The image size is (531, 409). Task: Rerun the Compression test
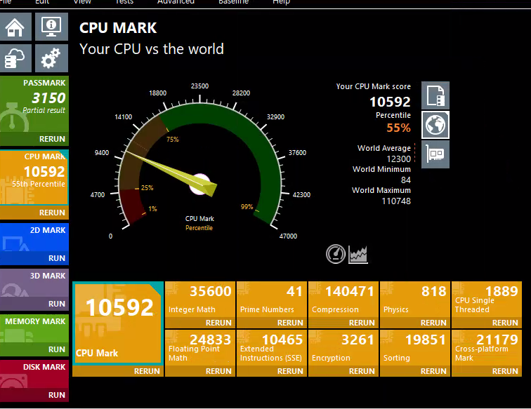[x=362, y=323]
